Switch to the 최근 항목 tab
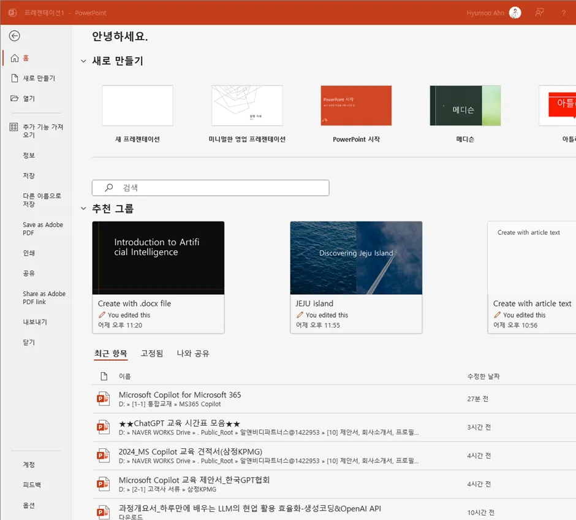 tap(110, 354)
